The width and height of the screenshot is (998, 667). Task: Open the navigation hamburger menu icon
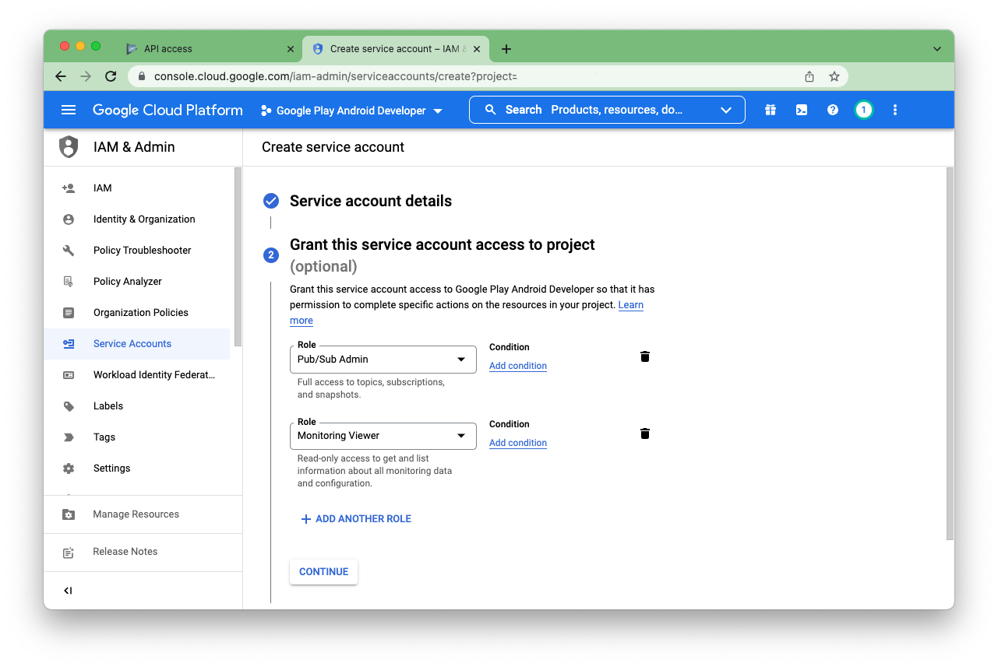coord(69,110)
